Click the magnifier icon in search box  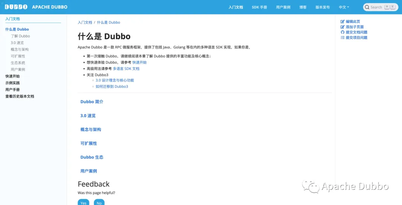click(367, 7)
